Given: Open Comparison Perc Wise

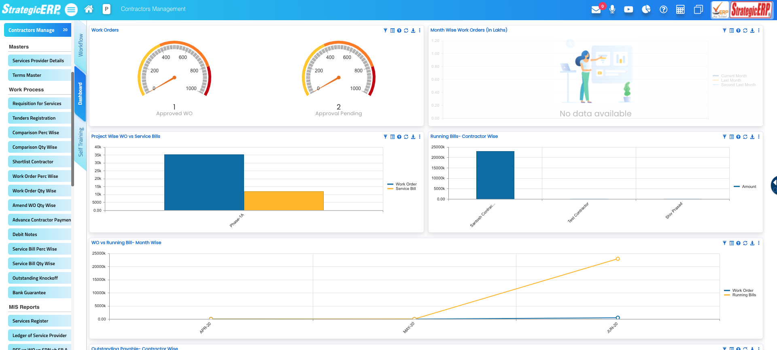Looking at the screenshot, I should (x=39, y=133).
